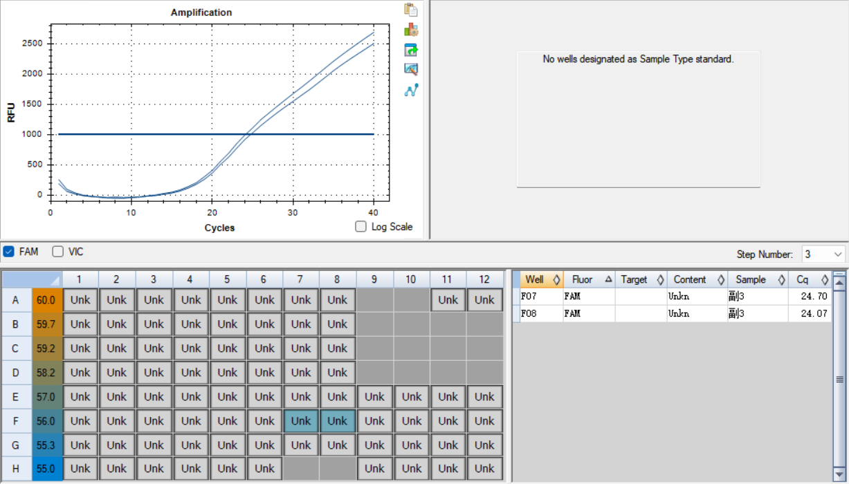This screenshot has height=484, width=849.
Task: Select well H6 in the plate
Action: coord(264,468)
